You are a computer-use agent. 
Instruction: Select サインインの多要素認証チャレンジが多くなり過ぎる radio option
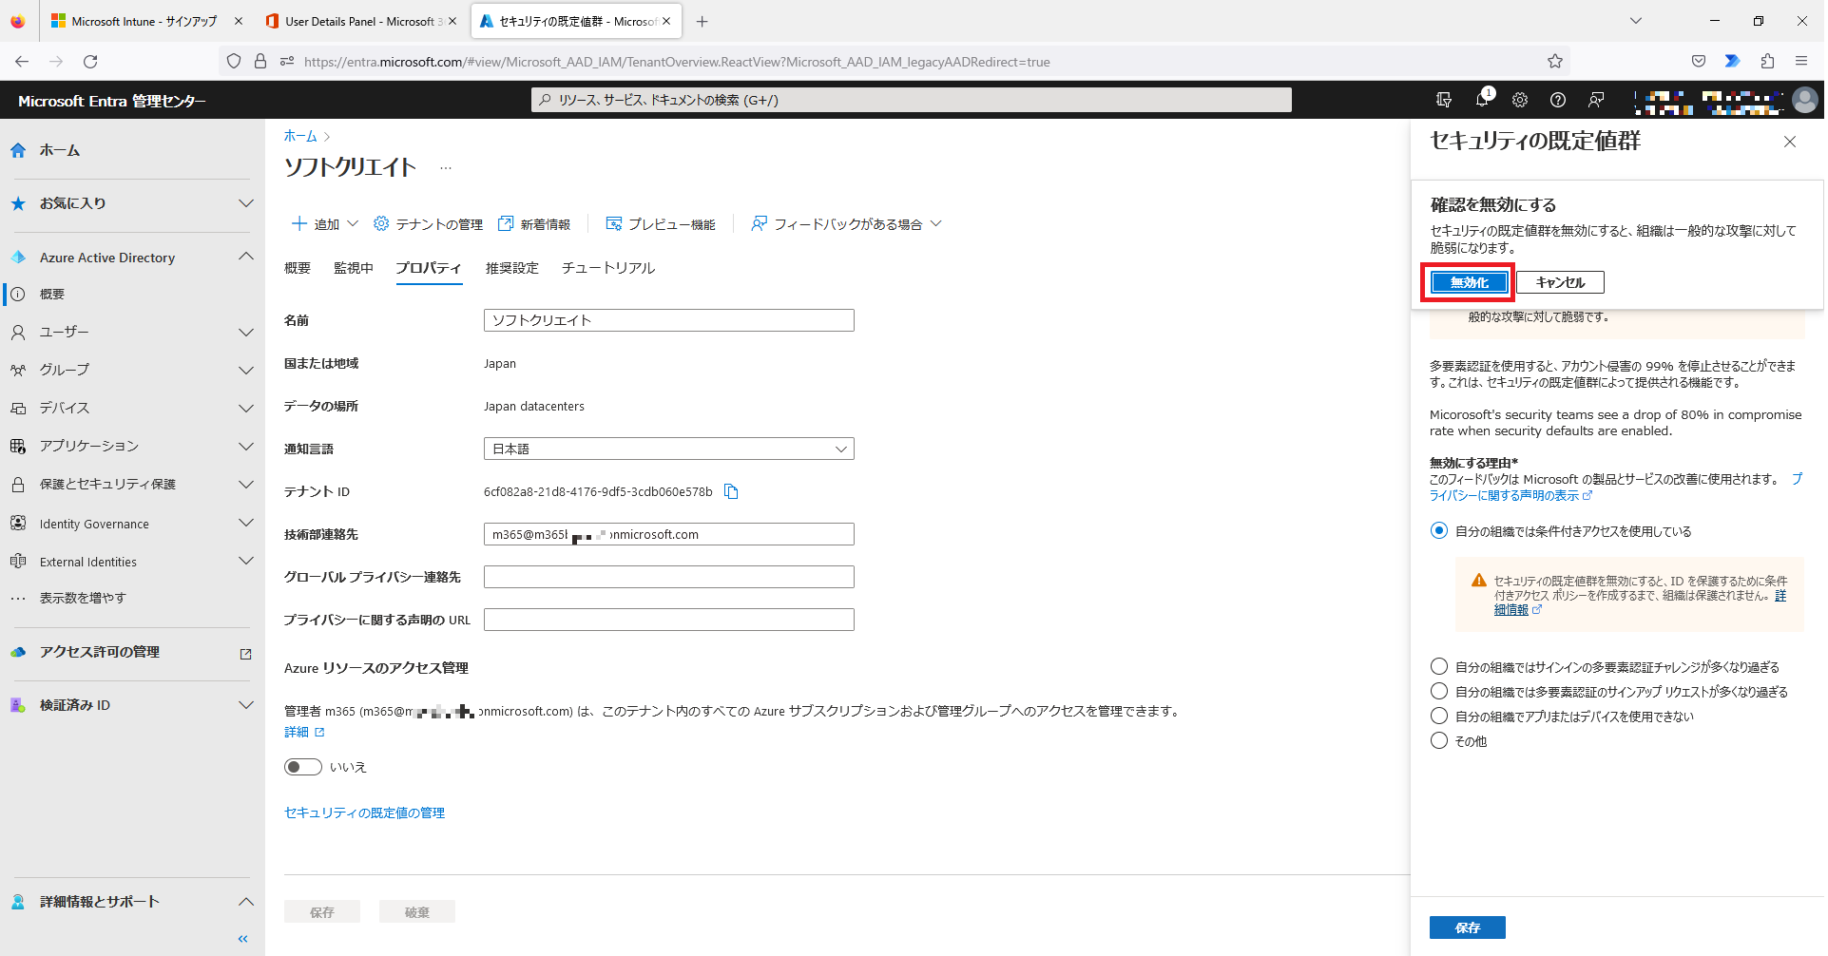[1439, 666]
